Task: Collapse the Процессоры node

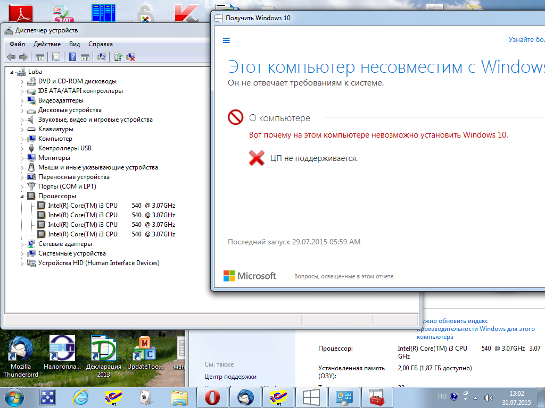Action: point(22,197)
